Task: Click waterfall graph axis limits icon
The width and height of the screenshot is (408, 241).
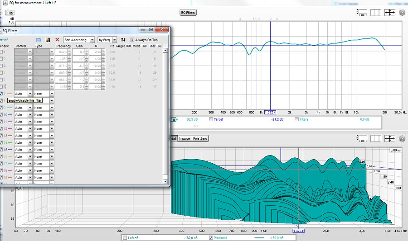Action: coord(376,138)
